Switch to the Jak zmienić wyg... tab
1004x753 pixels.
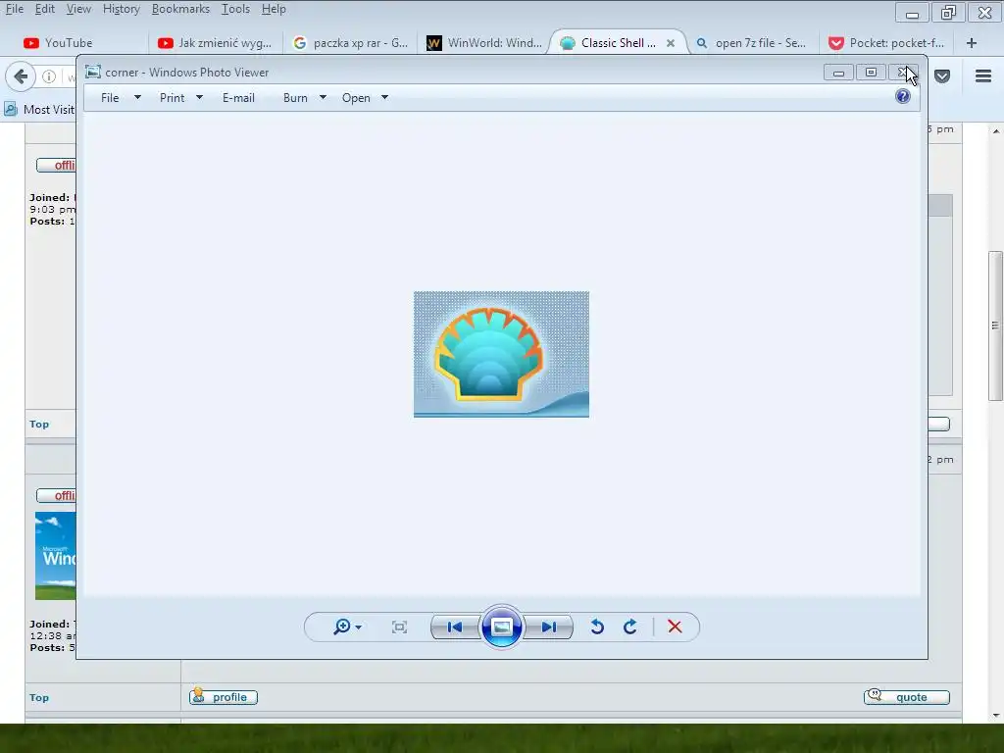[x=216, y=43]
